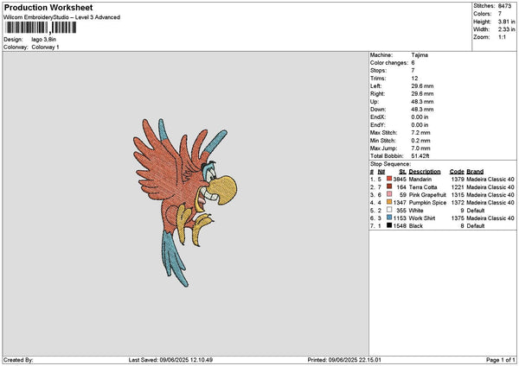This screenshot has height=366, width=519.
Task: Click the barcode under the worksheet title
Action: [41, 28]
